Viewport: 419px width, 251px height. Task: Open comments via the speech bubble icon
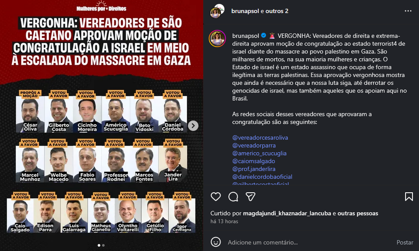point(233,197)
